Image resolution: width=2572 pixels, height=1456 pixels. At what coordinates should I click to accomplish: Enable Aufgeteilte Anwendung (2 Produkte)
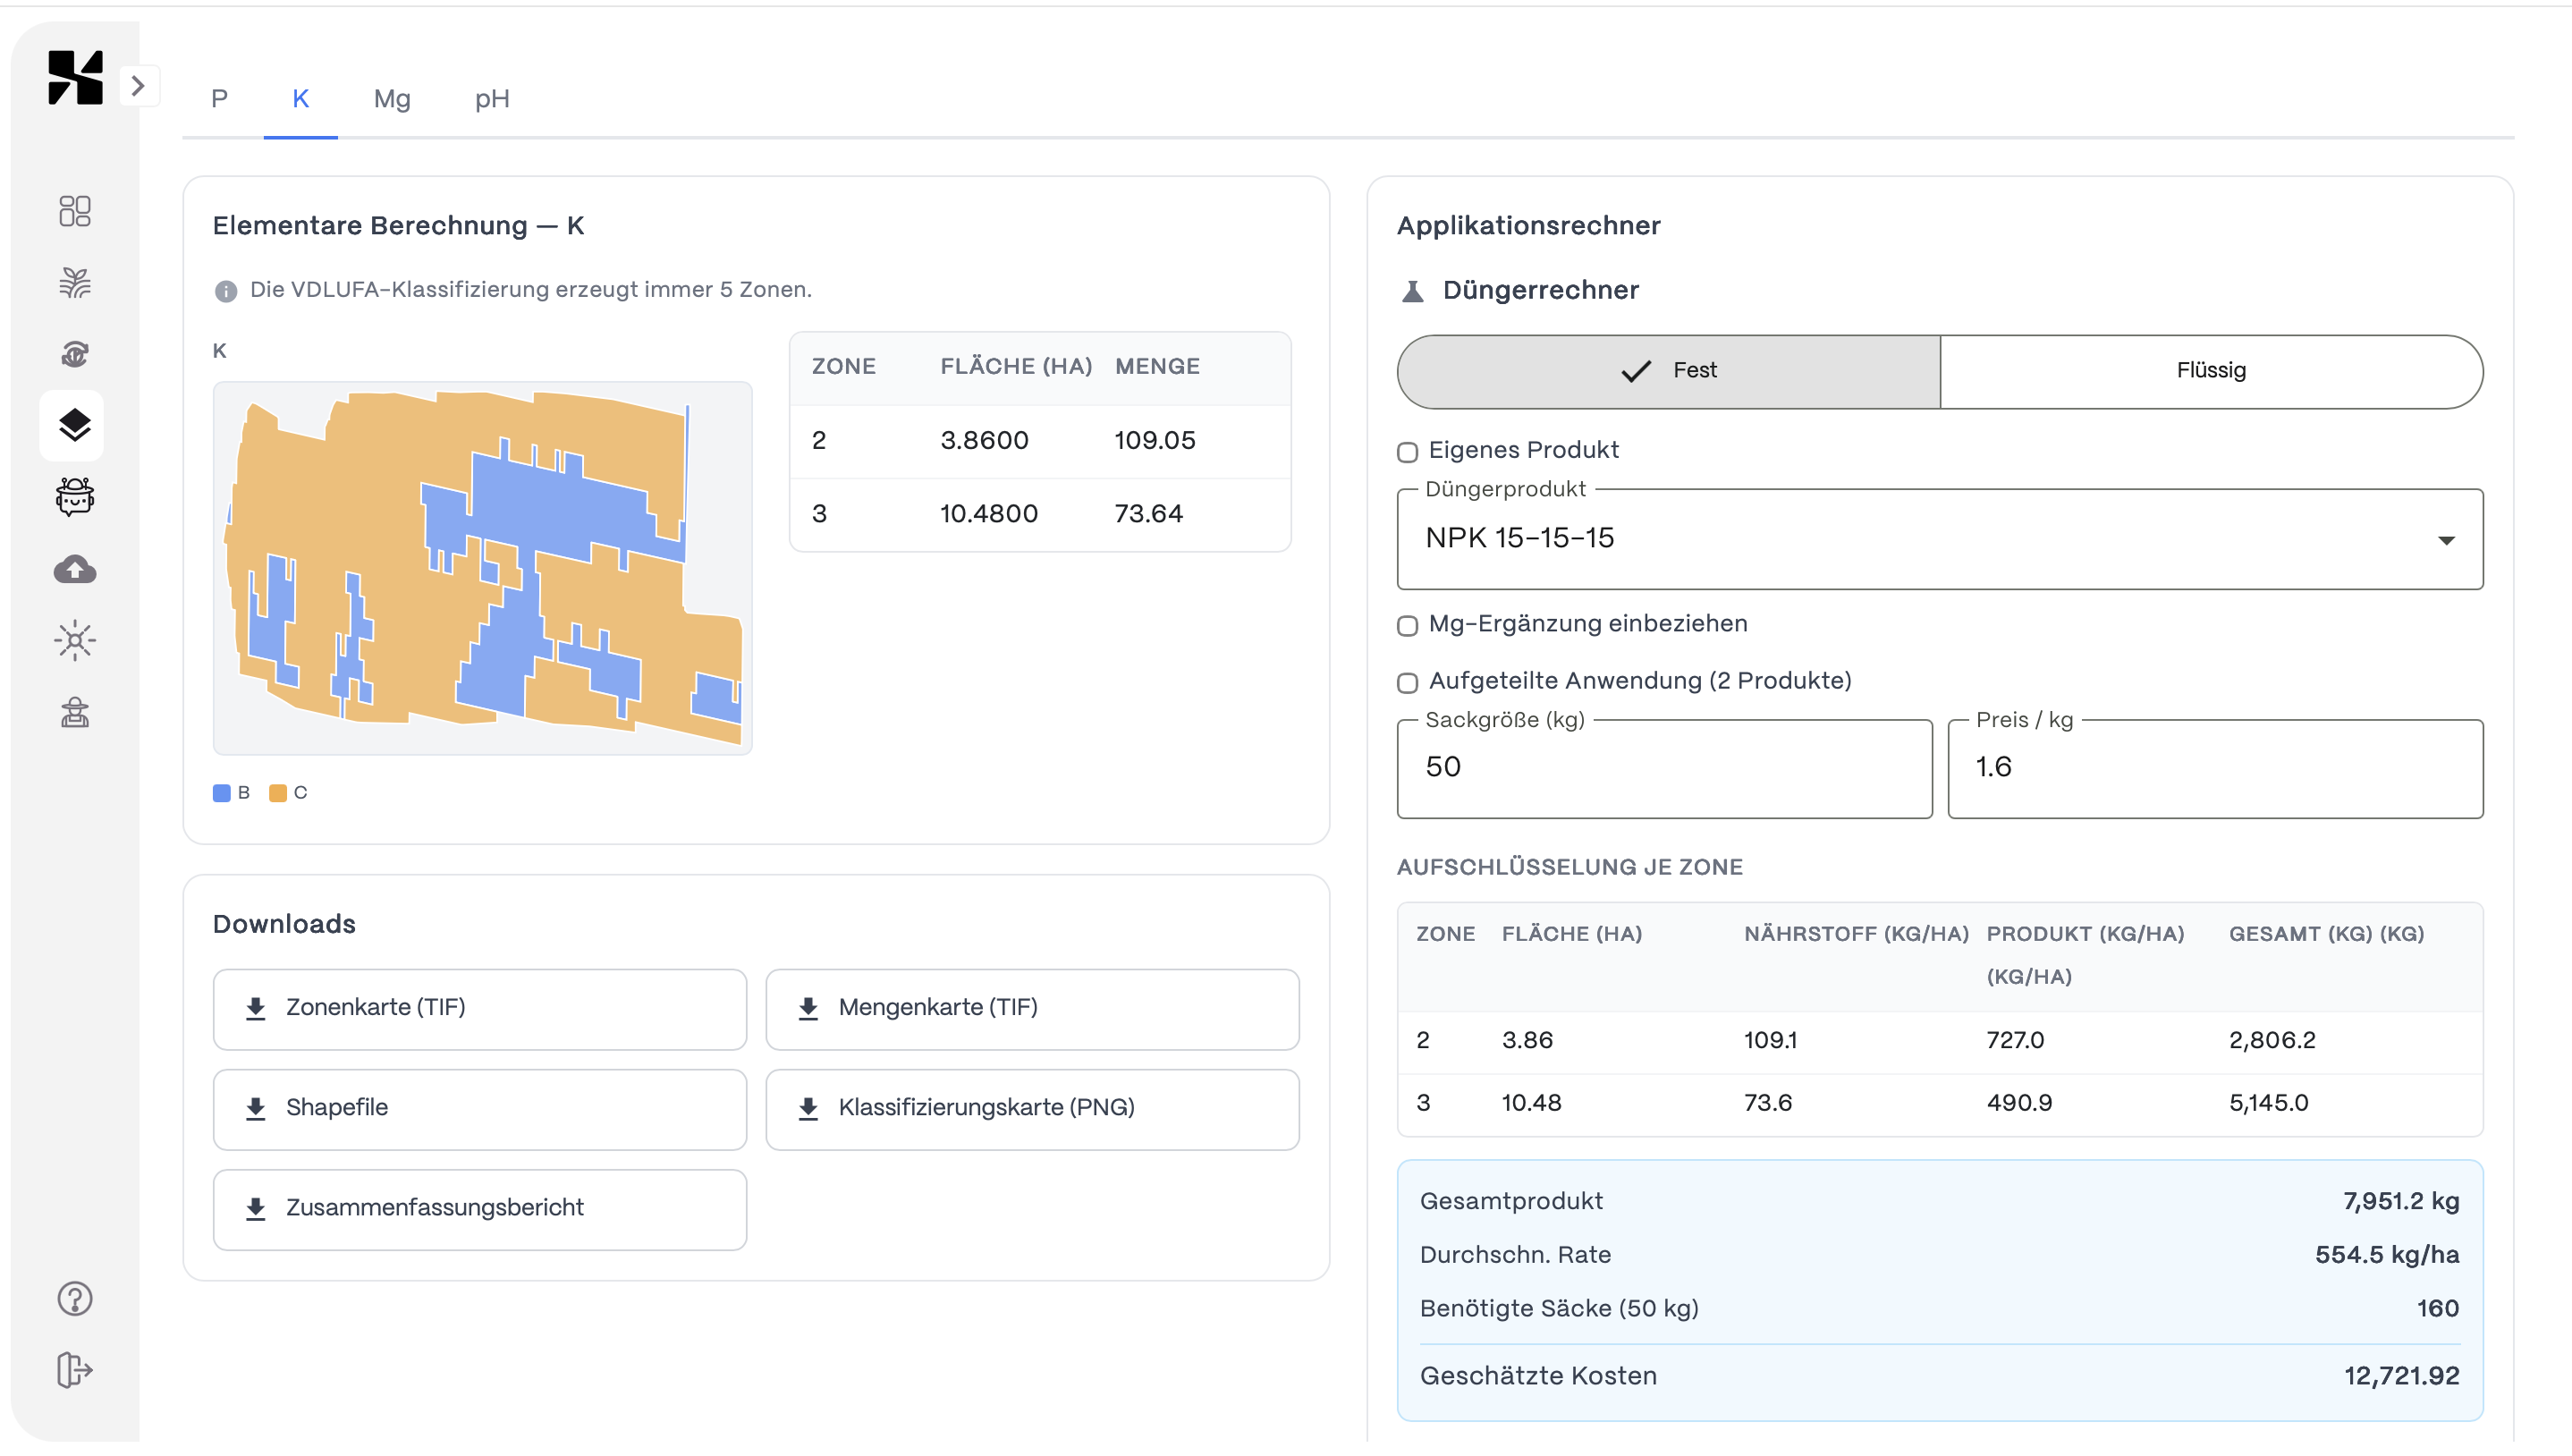click(1407, 682)
